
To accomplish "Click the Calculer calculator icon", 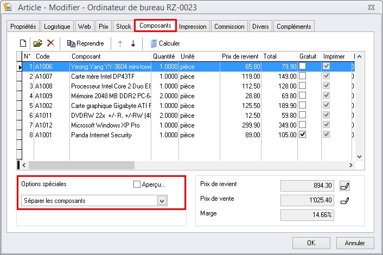I will pyautogui.click(x=155, y=43).
